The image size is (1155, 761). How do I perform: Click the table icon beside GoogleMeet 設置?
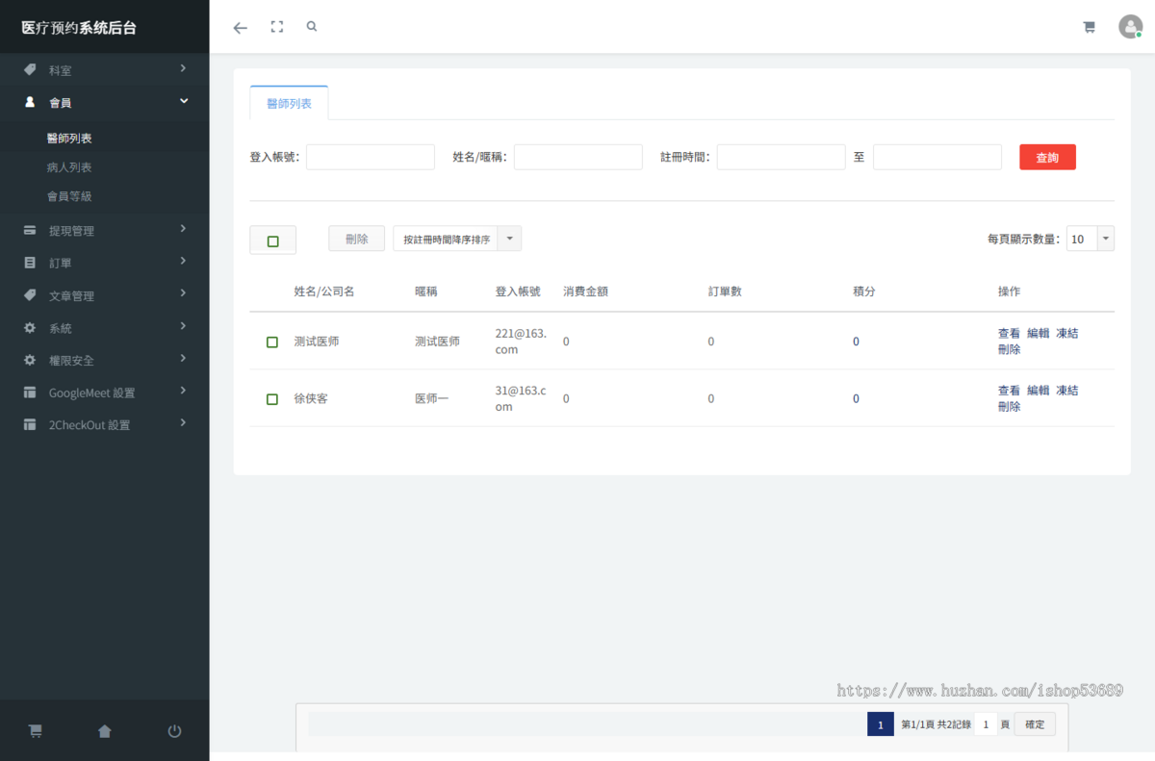click(x=30, y=393)
